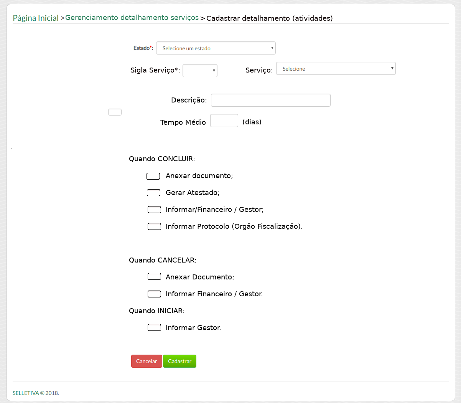
Task: Click the SELLETIVA footer link
Action: coord(26,393)
